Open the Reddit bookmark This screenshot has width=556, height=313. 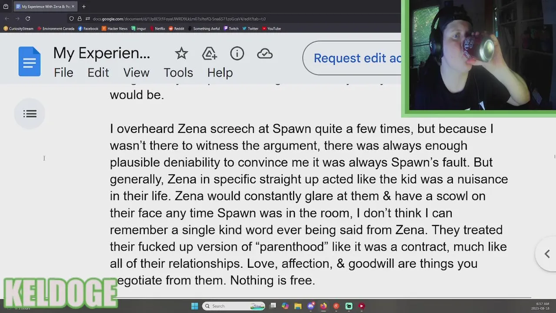pos(176,29)
